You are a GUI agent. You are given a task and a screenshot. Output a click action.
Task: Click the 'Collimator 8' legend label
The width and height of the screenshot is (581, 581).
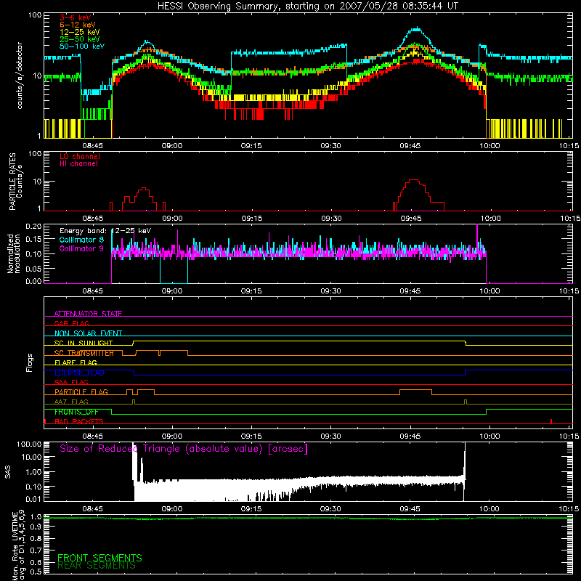tap(81, 240)
